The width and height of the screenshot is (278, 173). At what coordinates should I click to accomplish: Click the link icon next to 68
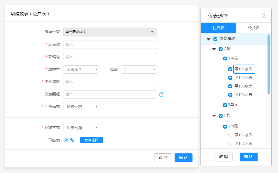pyautogui.click(x=72, y=140)
